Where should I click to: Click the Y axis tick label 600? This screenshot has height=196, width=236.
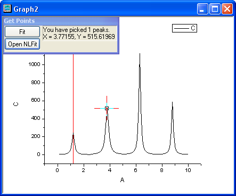pyautogui.click(x=36, y=100)
